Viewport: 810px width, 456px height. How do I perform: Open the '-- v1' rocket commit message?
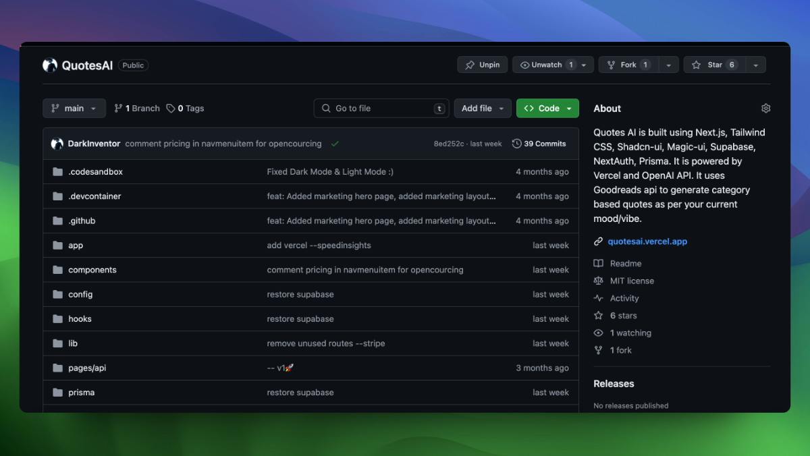[280, 368]
